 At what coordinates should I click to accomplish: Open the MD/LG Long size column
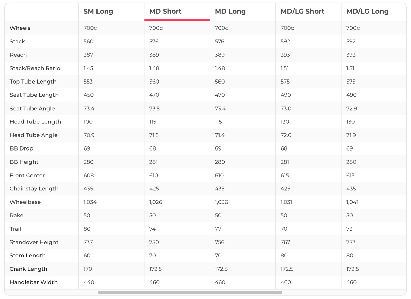tap(367, 11)
